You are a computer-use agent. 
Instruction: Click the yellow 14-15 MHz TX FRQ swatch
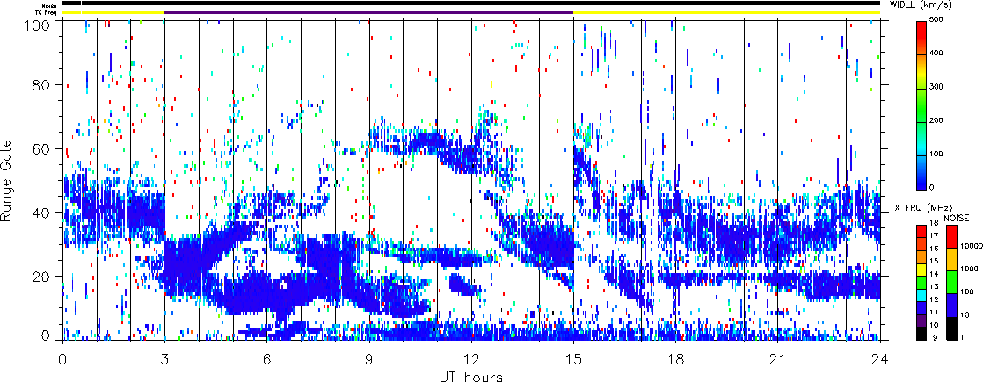[921, 270]
